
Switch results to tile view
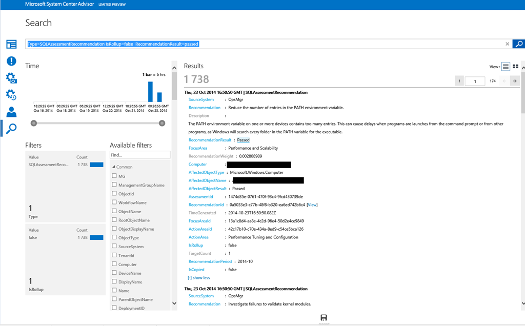click(x=515, y=67)
